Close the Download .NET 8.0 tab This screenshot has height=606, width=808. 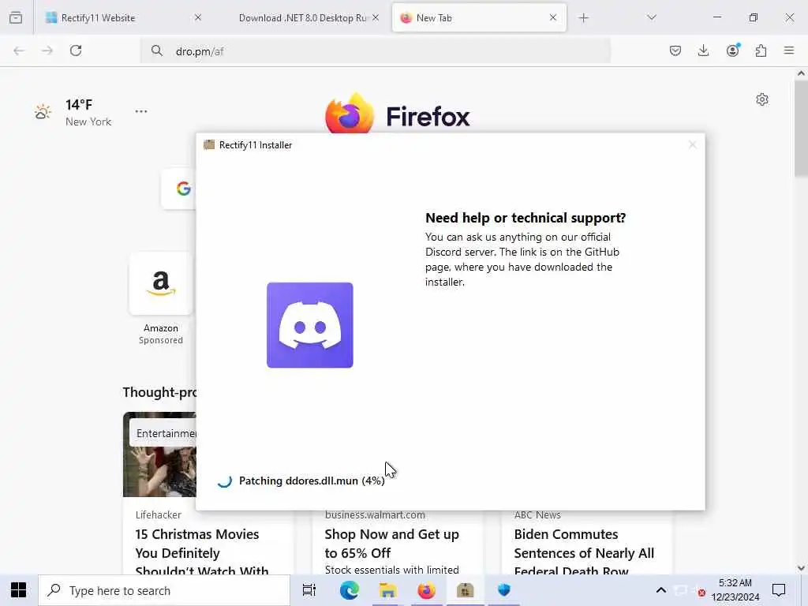(376, 17)
